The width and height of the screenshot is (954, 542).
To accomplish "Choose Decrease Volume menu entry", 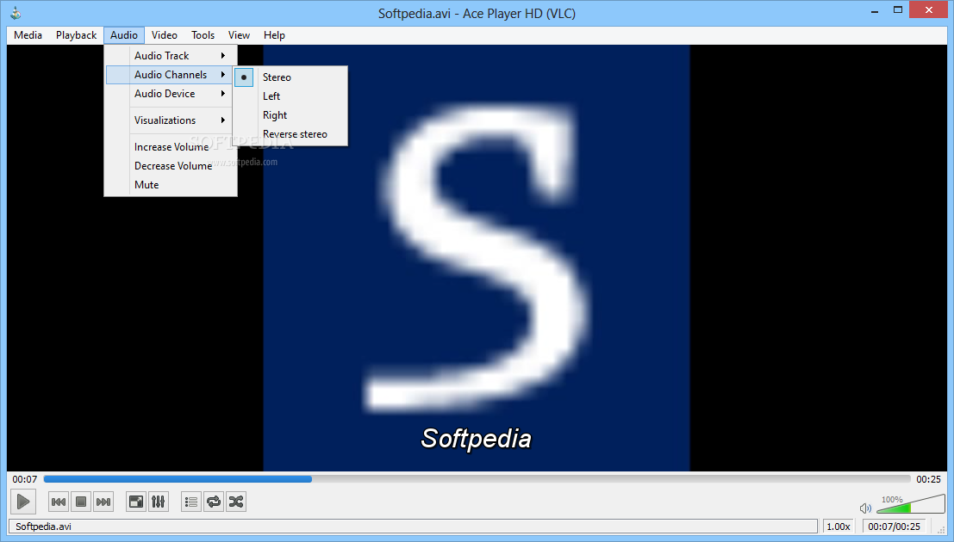I will click(x=171, y=166).
